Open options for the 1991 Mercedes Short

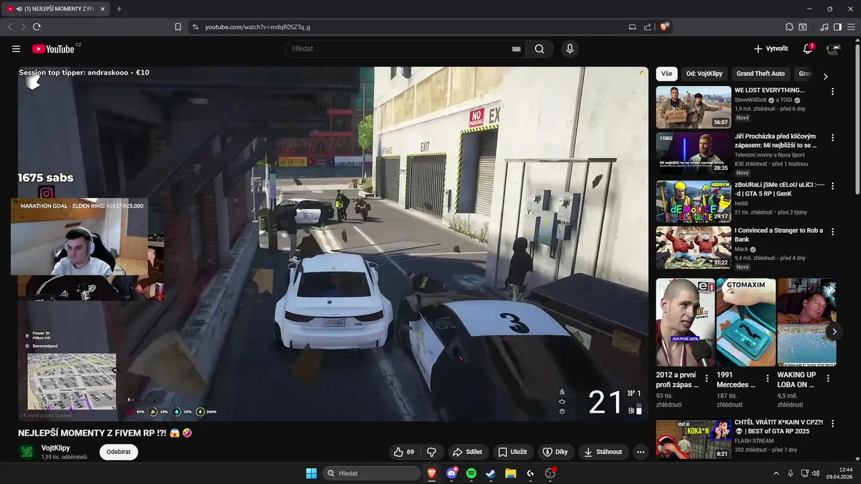(768, 379)
